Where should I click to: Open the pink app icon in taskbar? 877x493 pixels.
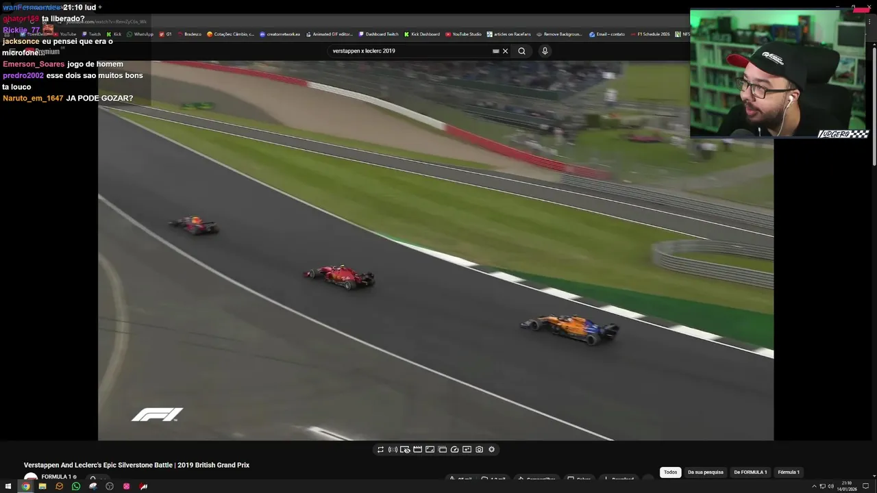126,486
